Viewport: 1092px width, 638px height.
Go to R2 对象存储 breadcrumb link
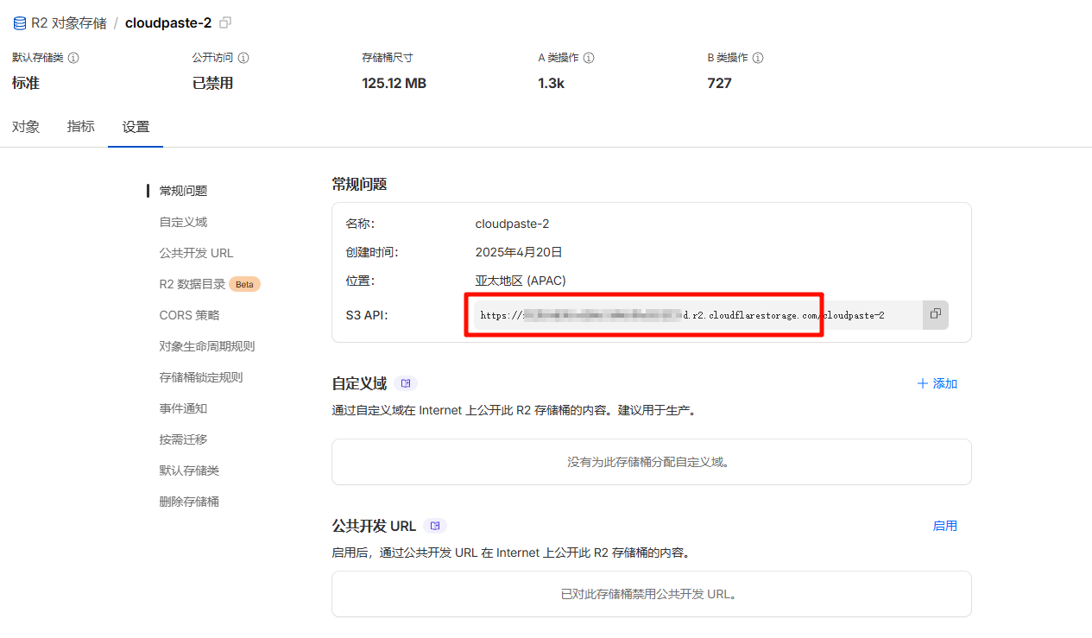point(69,23)
